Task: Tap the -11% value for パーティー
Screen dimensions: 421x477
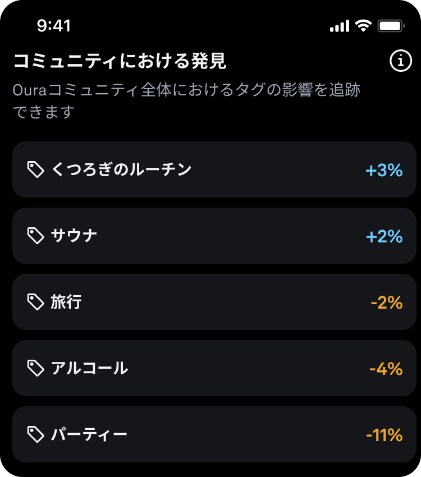Action: click(x=385, y=435)
